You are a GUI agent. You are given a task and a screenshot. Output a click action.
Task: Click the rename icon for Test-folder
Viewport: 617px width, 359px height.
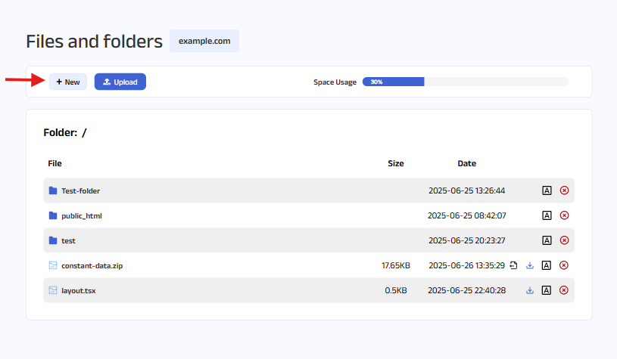(546, 190)
